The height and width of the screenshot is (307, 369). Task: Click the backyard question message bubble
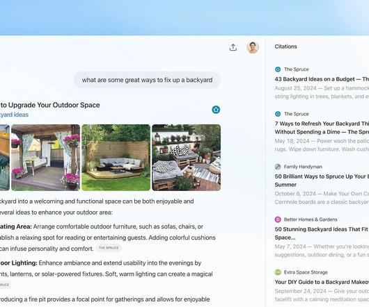148,80
